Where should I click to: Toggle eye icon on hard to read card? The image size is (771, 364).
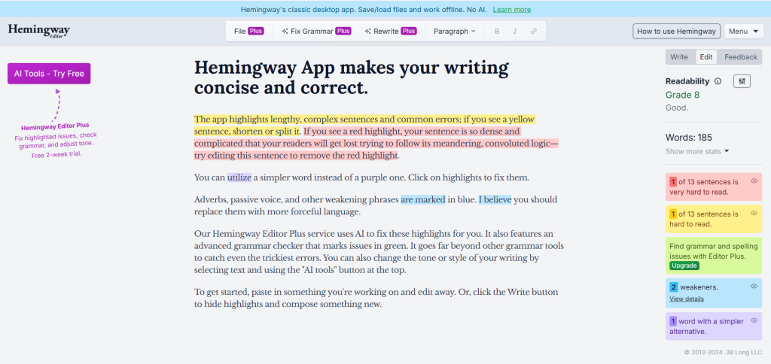pyautogui.click(x=754, y=213)
